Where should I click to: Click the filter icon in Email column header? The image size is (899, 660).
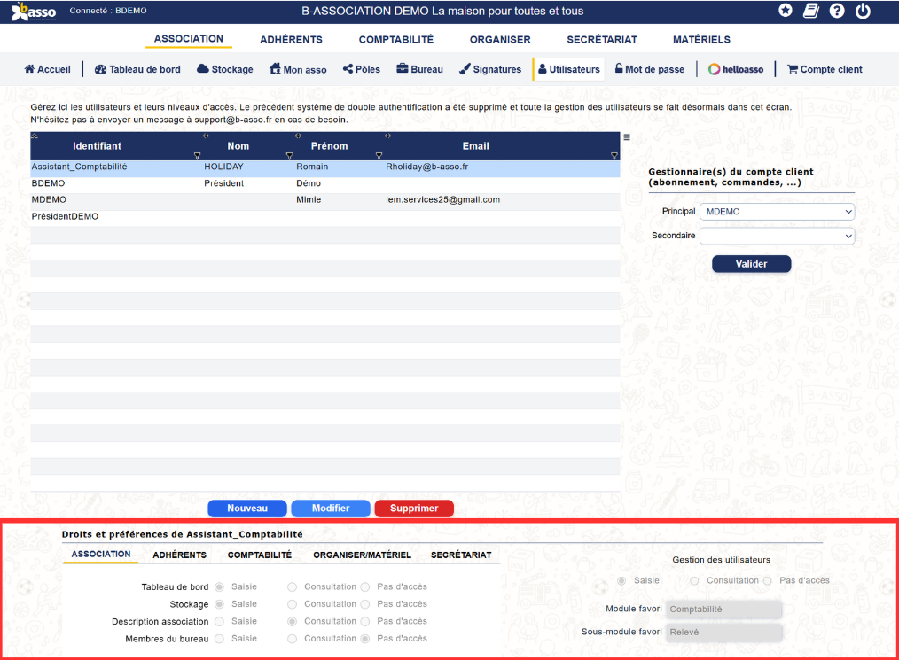click(614, 156)
